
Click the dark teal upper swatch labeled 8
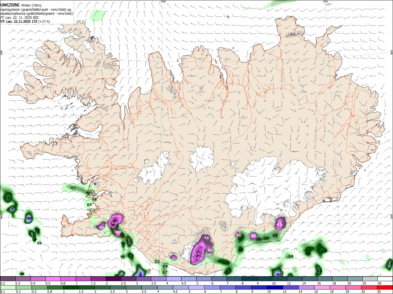point(249,279)
